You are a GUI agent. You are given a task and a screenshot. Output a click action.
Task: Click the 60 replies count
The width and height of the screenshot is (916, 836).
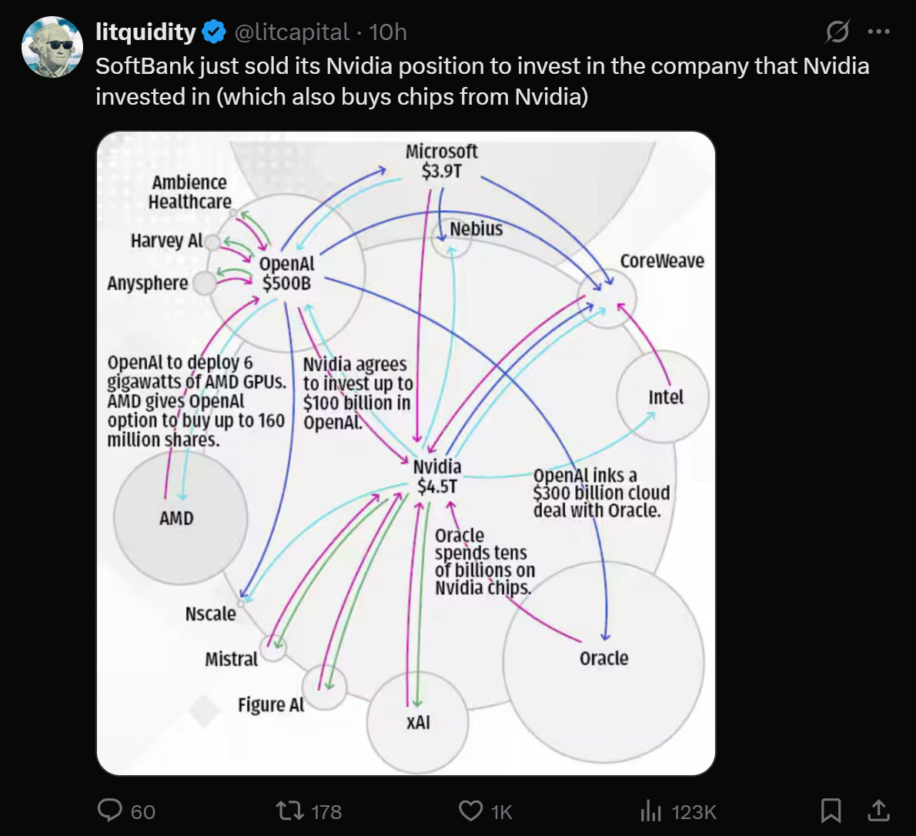tap(143, 811)
